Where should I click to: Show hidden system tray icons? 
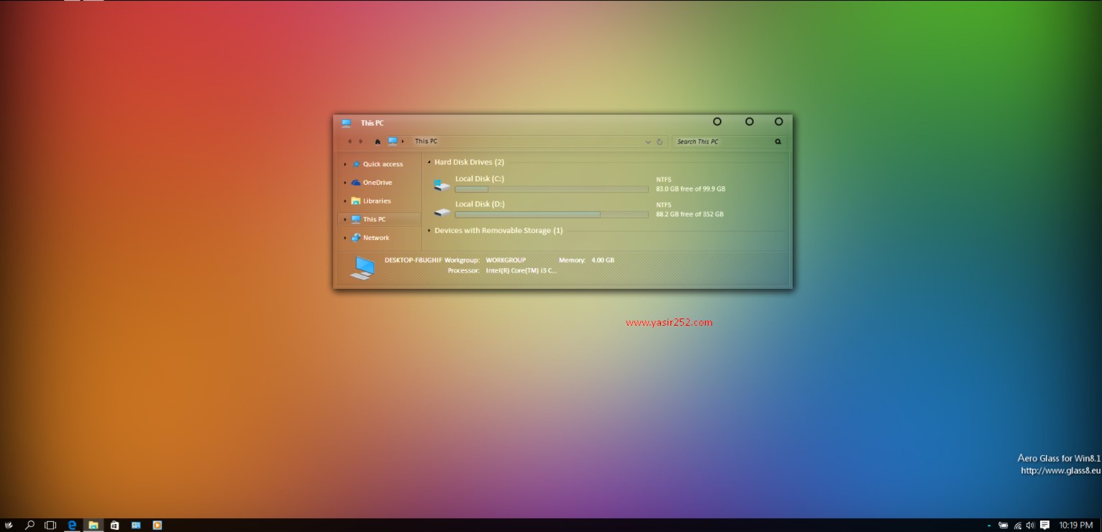[988, 525]
